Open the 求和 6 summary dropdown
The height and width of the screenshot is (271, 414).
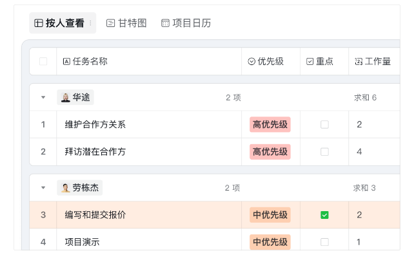pos(365,98)
